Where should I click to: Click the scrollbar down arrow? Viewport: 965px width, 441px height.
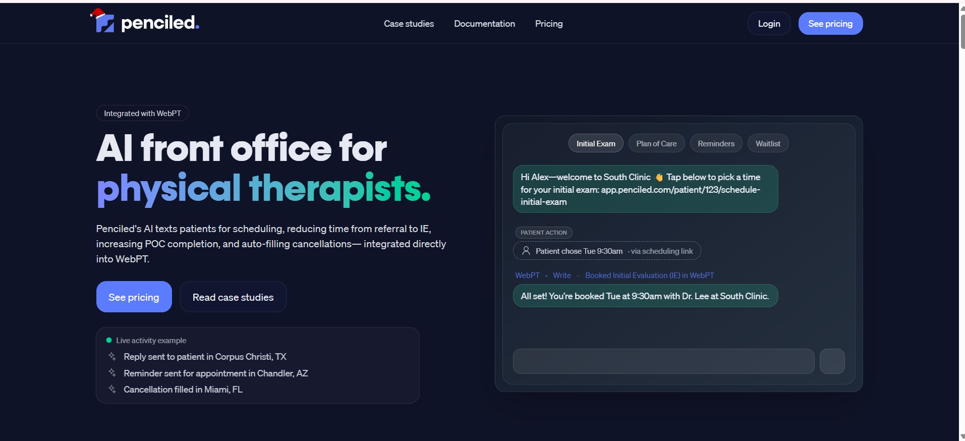(962, 436)
